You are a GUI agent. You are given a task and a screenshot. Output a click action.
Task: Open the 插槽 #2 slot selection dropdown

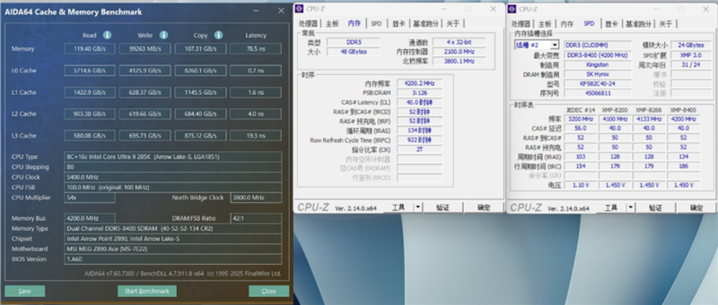point(554,44)
